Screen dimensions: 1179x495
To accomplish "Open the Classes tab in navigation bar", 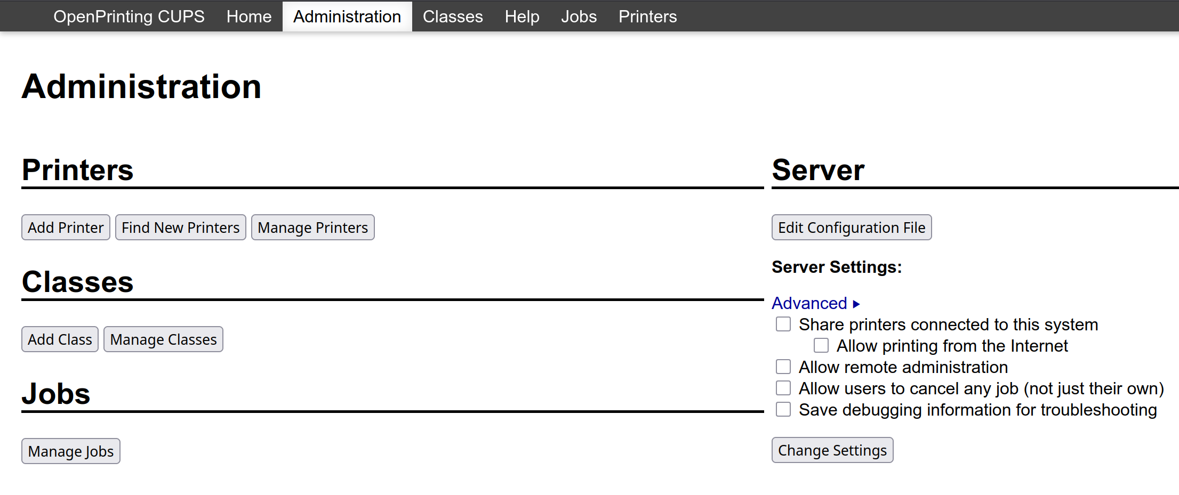I will 453,17.
